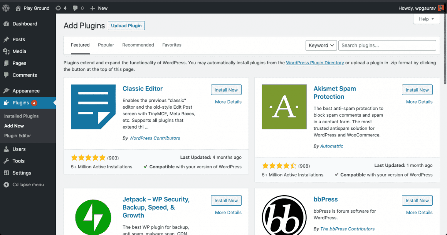Select the Posts pushpin icon

pyautogui.click(x=7, y=39)
